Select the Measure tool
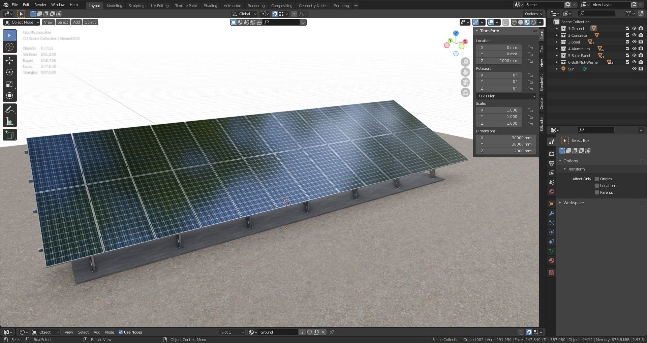This screenshot has width=647, height=343. tap(9, 122)
